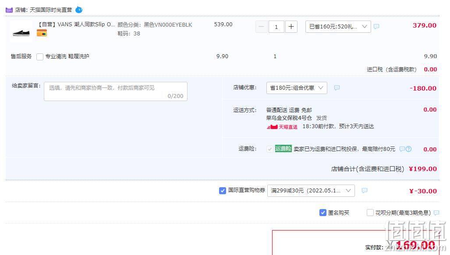Click the comment icon beside 满299减30元 dropdown
This screenshot has height=255, width=450.
click(365, 190)
